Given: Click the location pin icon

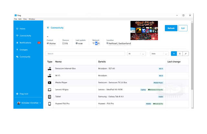Looking at the screenshot, I should [x=107, y=43].
